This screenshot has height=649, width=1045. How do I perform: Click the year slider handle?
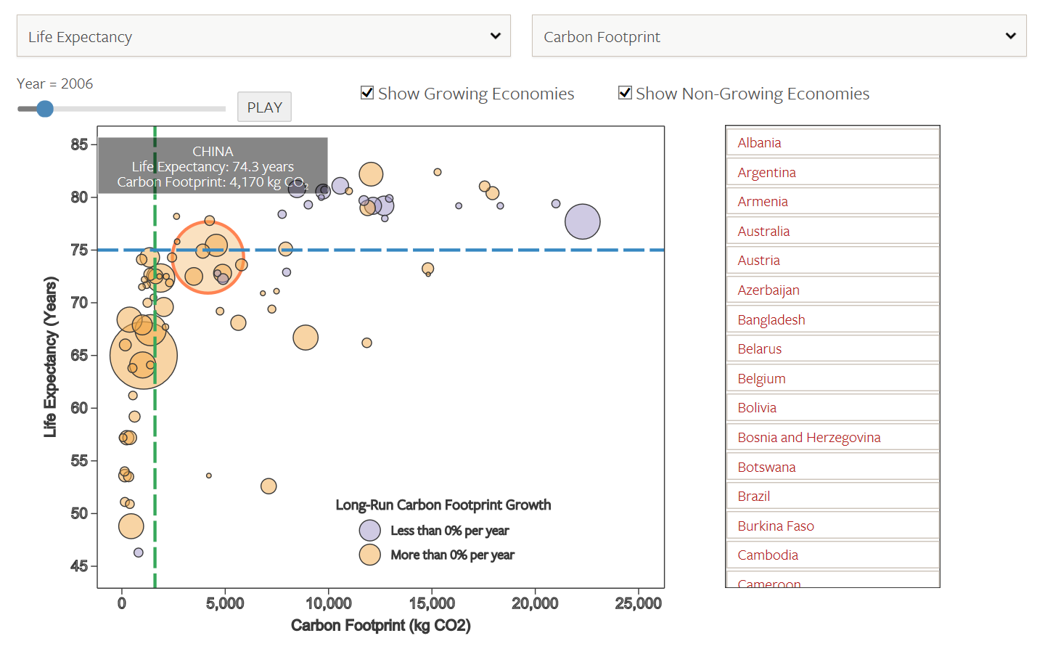[x=45, y=109]
